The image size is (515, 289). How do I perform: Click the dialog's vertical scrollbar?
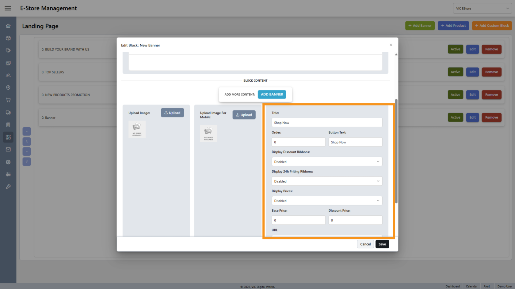[396, 151]
